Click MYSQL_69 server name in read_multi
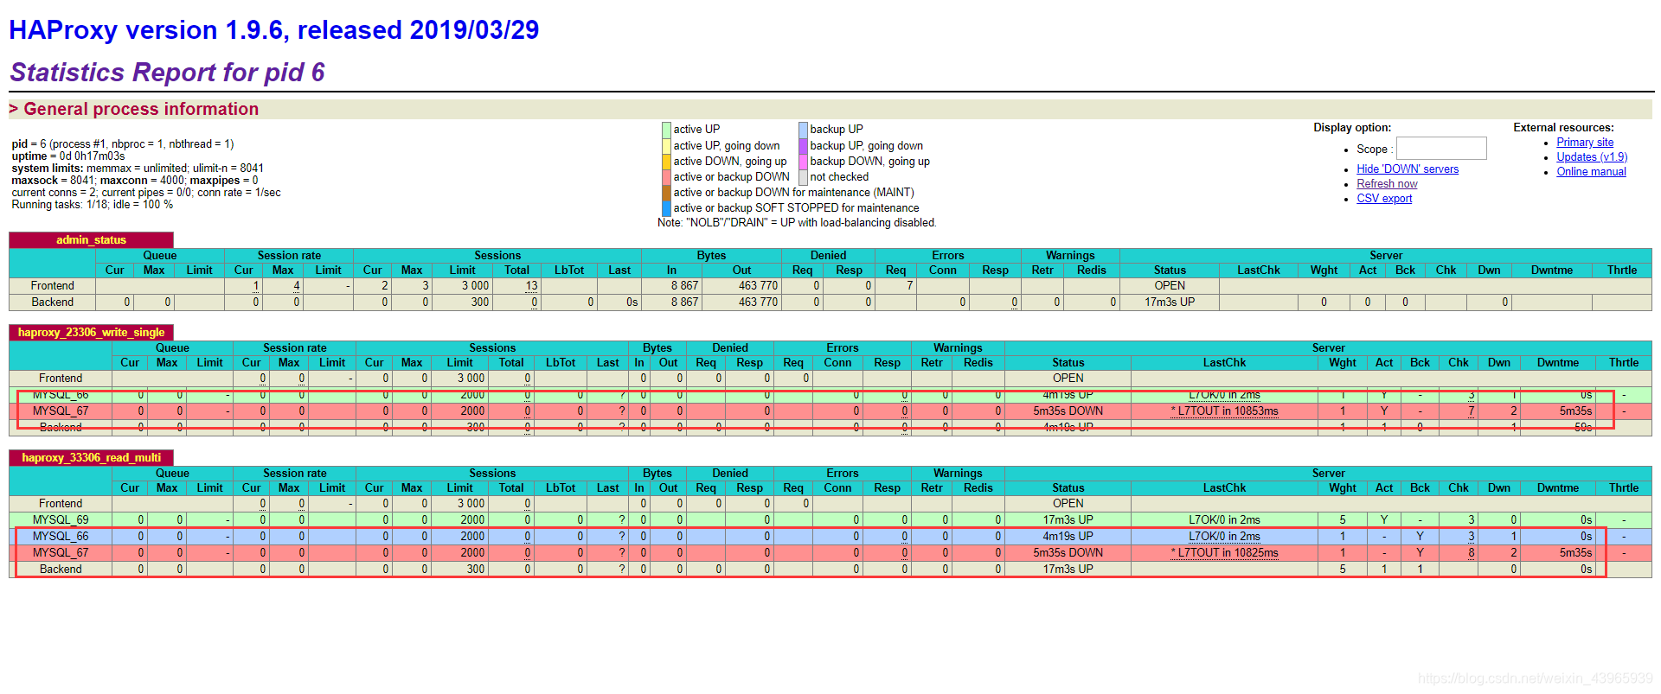1661x694 pixels. 61,520
